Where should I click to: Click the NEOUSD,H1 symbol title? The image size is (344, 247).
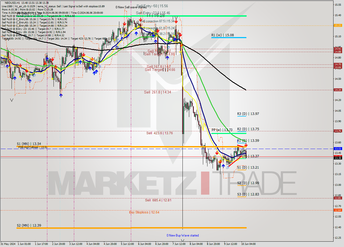click(x=12, y=3)
